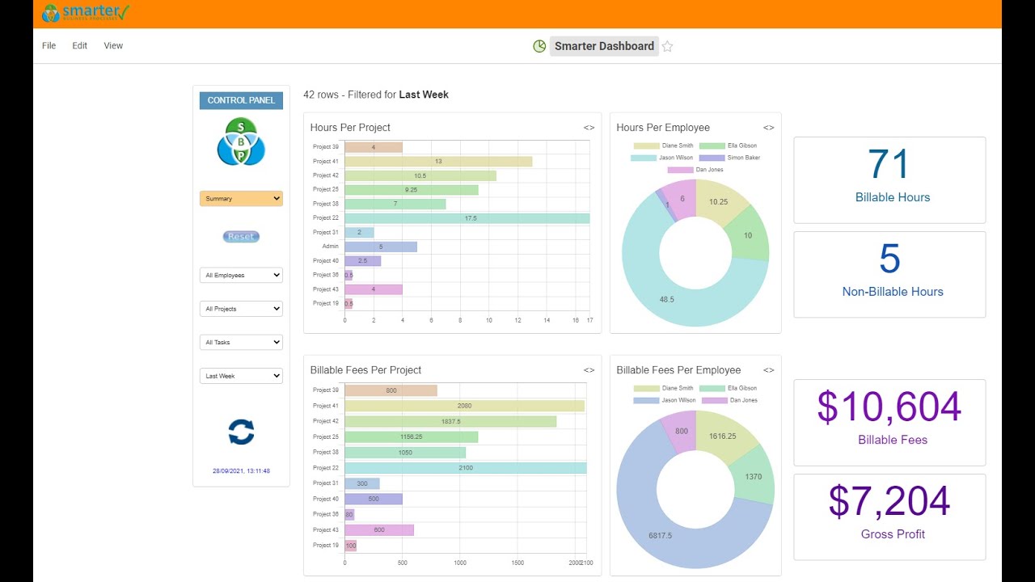The height and width of the screenshot is (582, 1035).
Task: Click the Reset button
Action: pos(241,237)
